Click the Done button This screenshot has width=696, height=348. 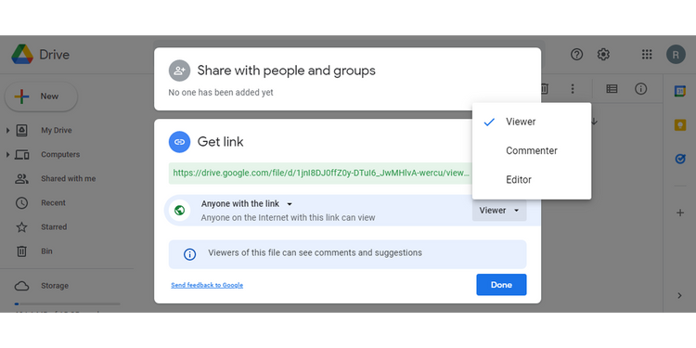(x=501, y=285)
